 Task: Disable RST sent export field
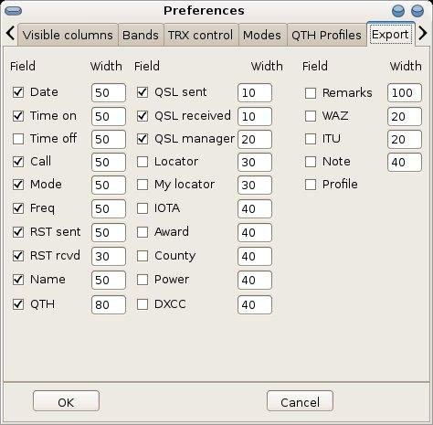tap(18, 232)
